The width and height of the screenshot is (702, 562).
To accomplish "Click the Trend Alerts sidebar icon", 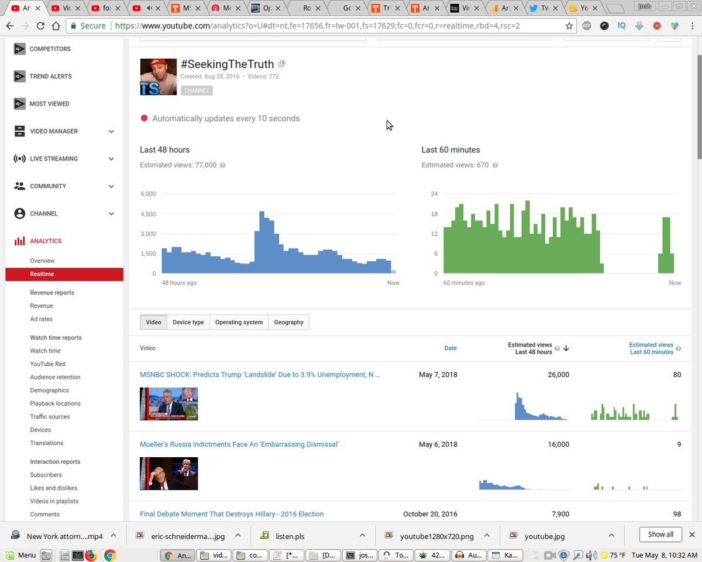I will (19, 76).
